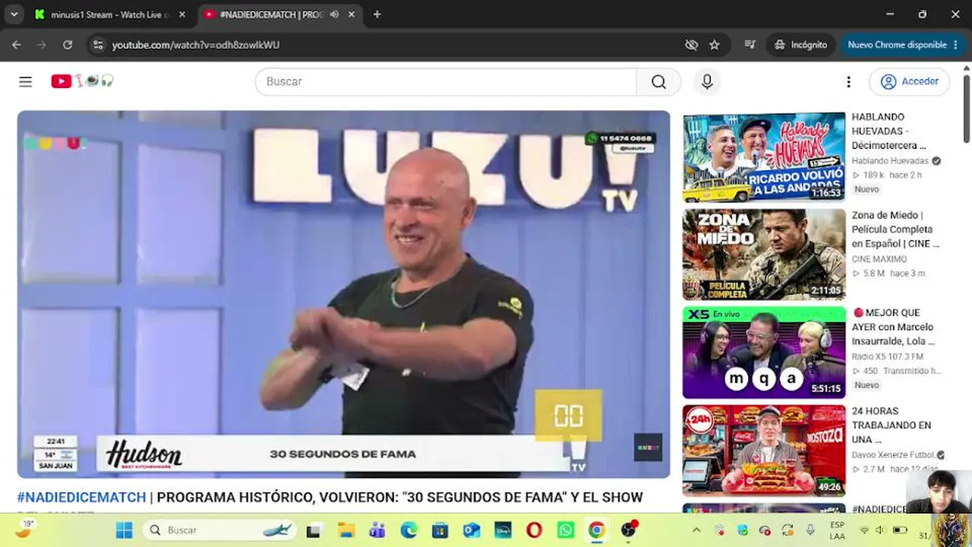Open WhatsApp from the taskbar
Image resolution: width=972 pixels, height=547 pixels.
pyautogui.click(x=565, y=530)
